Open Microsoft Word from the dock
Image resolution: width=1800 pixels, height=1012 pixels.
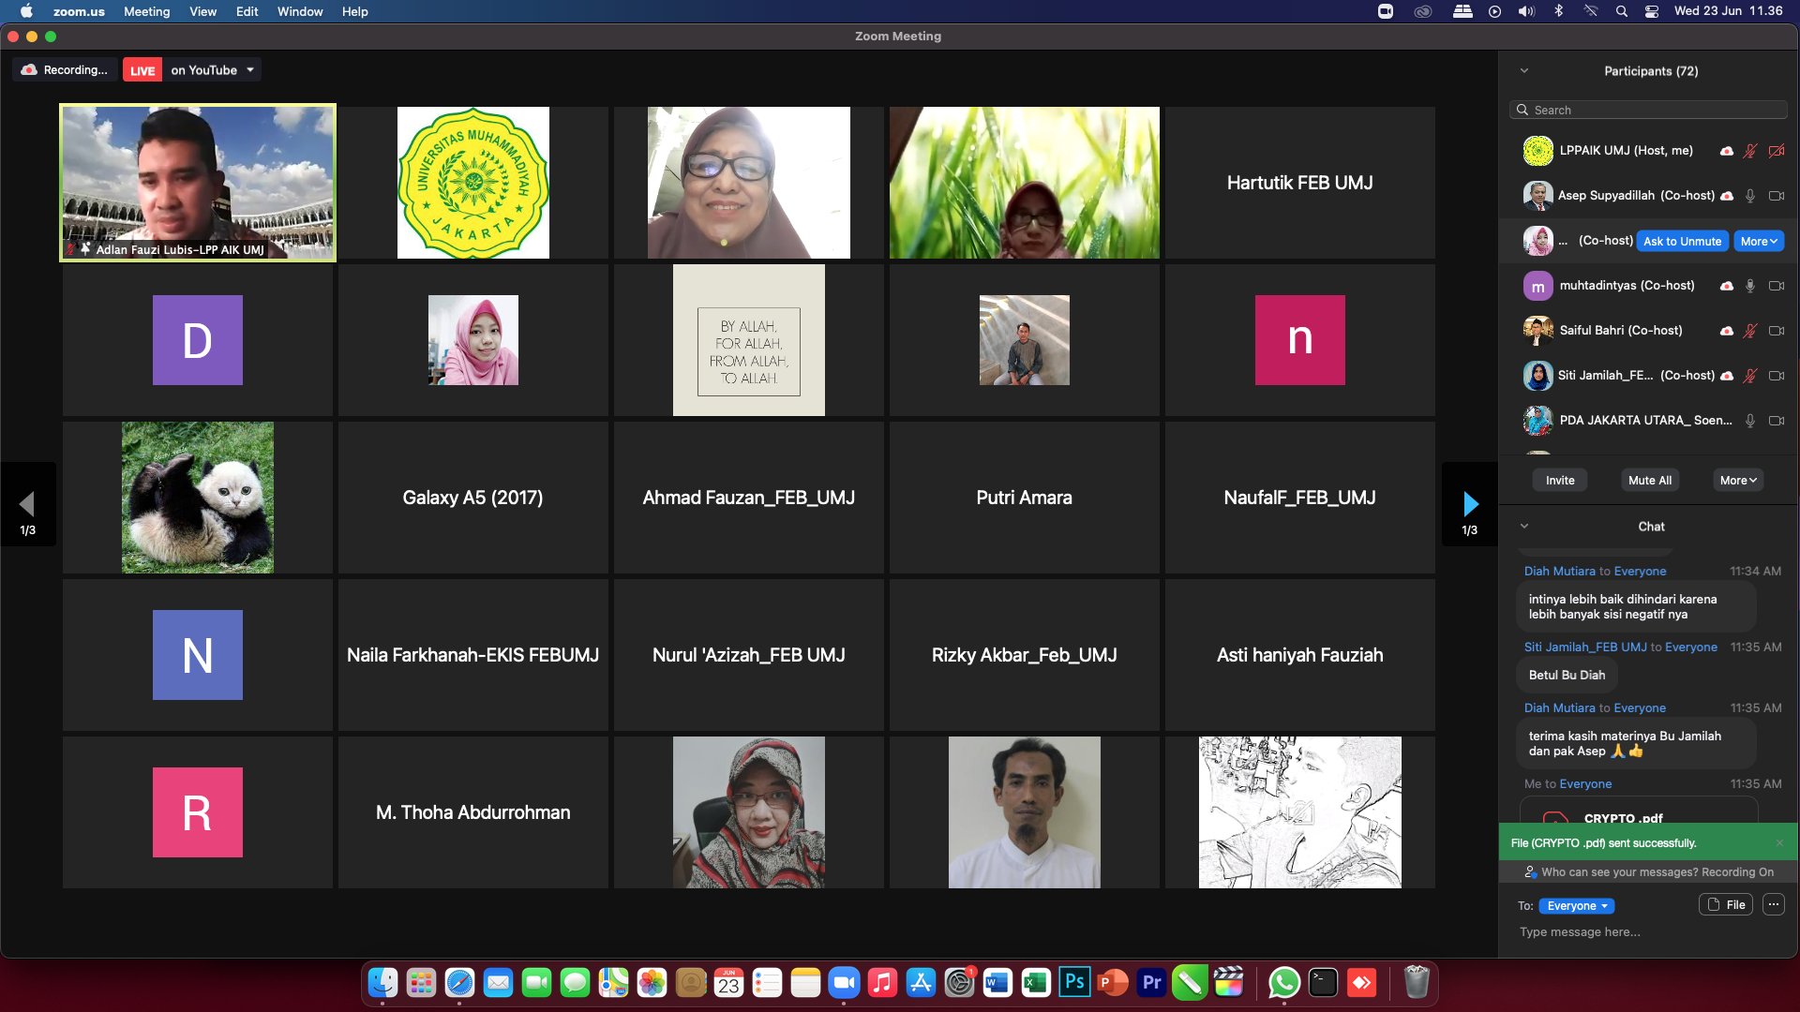(997, 982)
